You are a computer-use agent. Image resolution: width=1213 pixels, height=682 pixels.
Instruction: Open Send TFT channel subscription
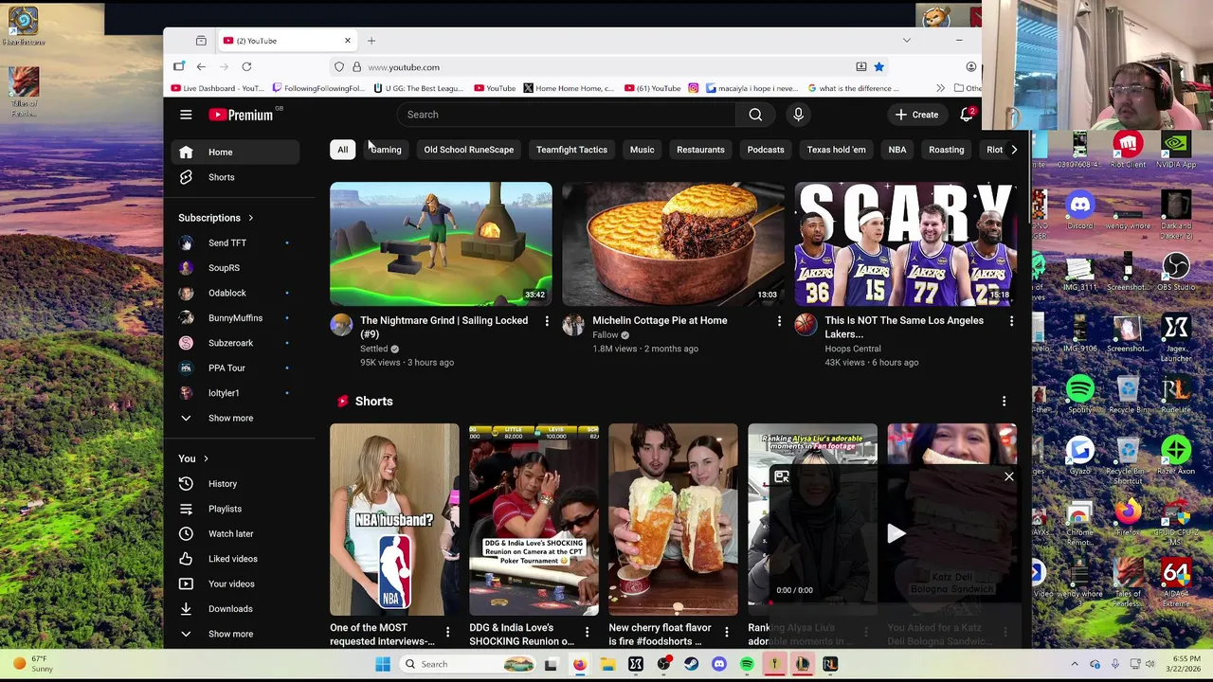tap(236, 243)
